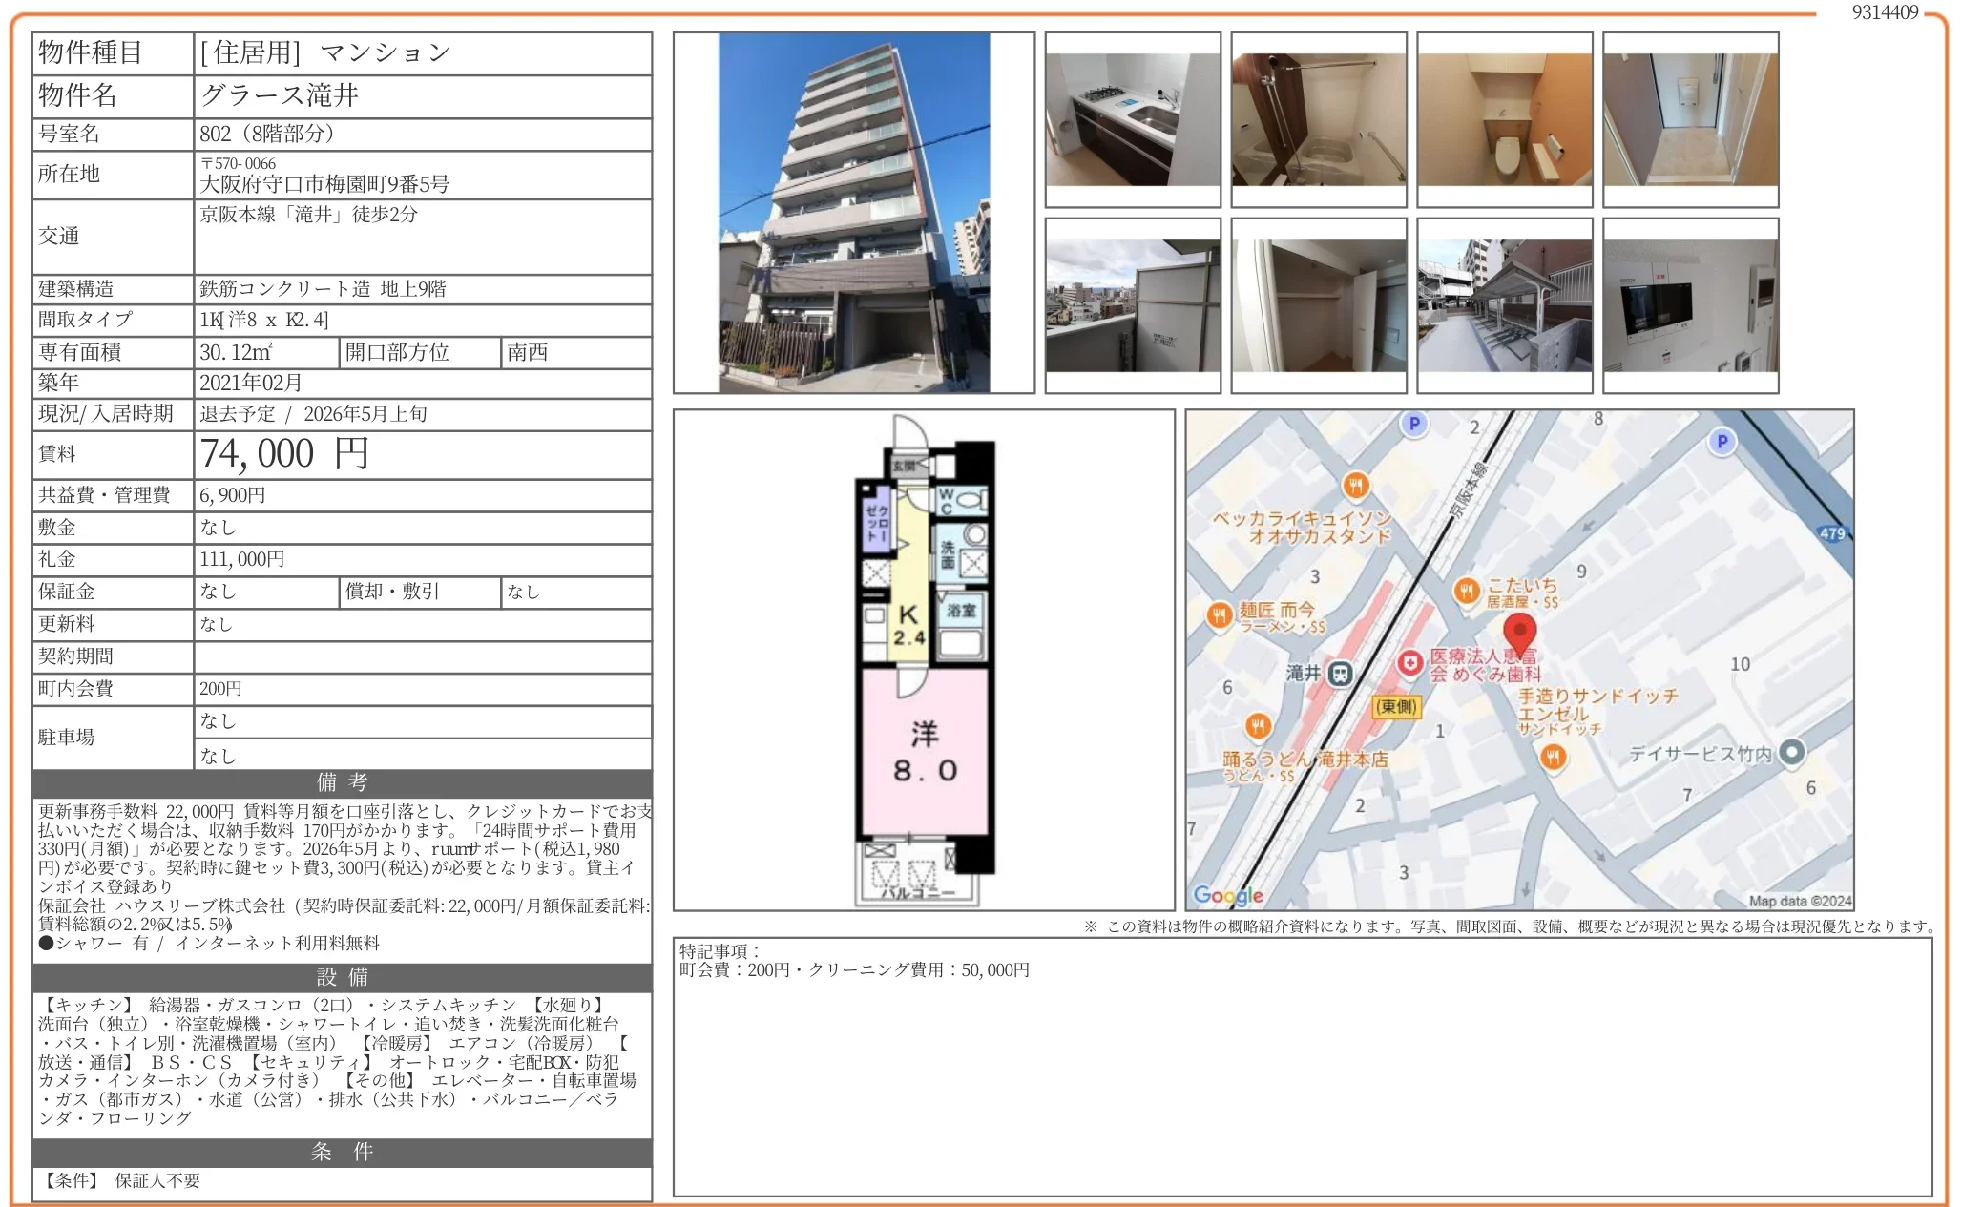This screenshot has height=1207, width=1962.
Task: Click 踊るうどん滝井本店 restaurant marker
Action: coord(1258,727)
